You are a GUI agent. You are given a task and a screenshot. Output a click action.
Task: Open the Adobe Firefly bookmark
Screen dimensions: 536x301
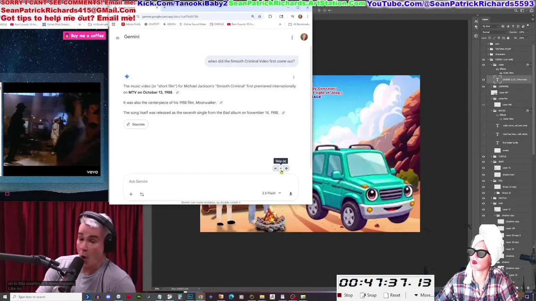coord(131,24)
